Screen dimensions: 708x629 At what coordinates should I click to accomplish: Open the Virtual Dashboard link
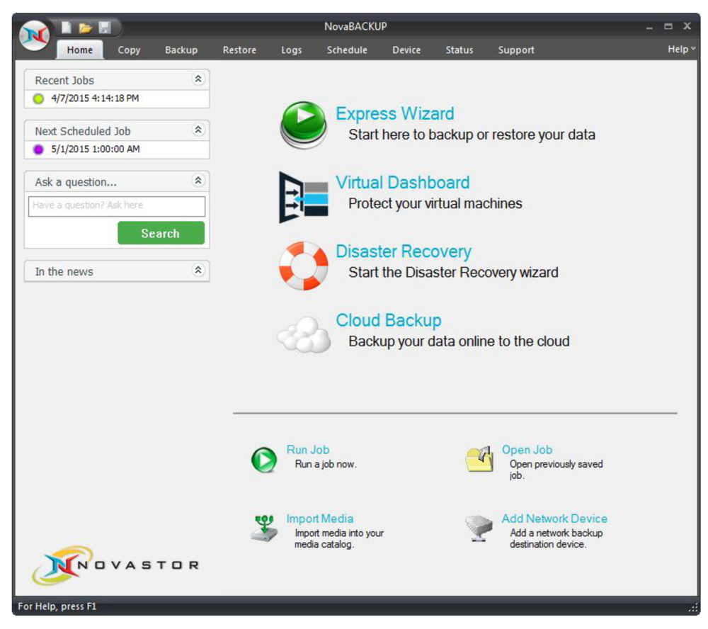[x=402, y=183]
